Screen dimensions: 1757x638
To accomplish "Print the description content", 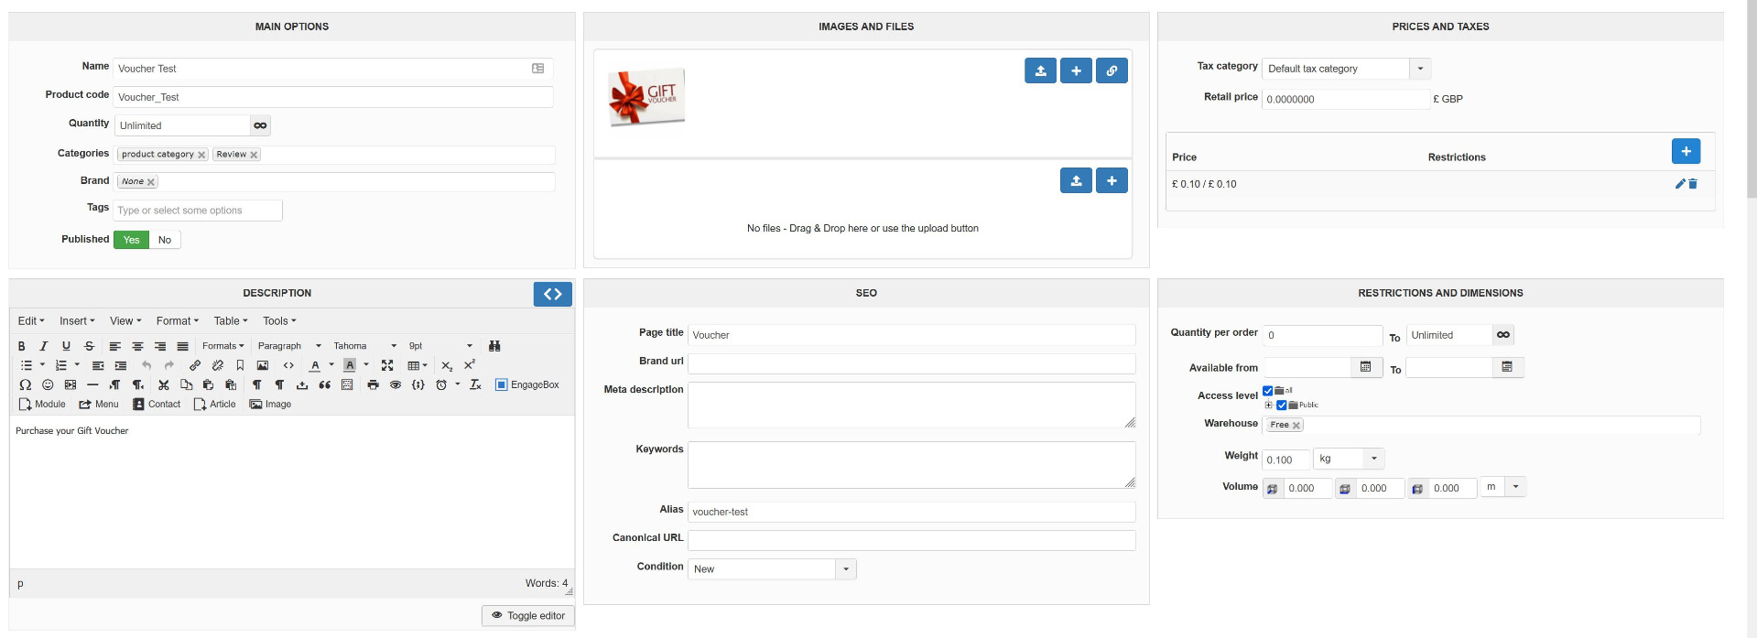I will click(373, 385).
